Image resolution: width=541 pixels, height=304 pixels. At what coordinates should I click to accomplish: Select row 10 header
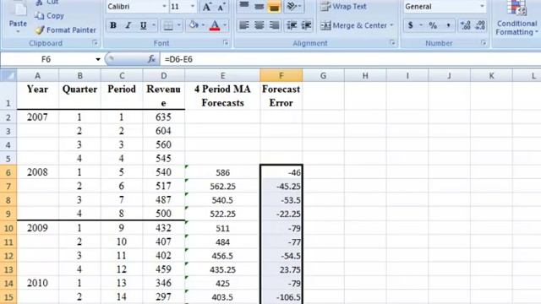(x=8, y=228)
